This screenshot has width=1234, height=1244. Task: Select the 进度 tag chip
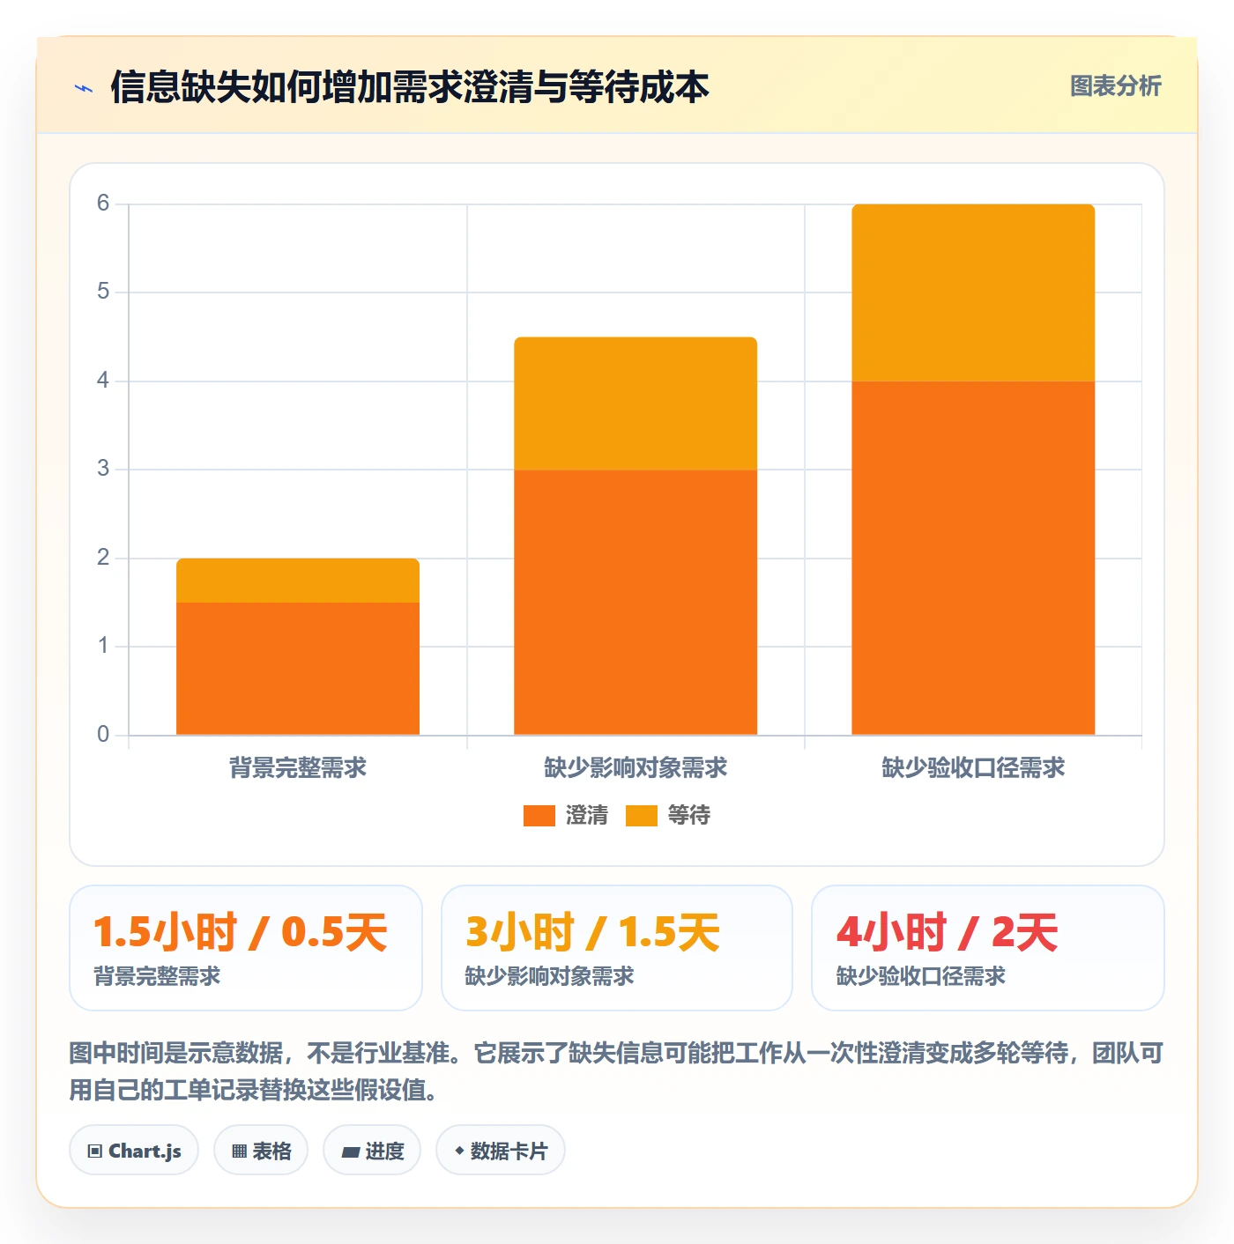pos(372,1150)
